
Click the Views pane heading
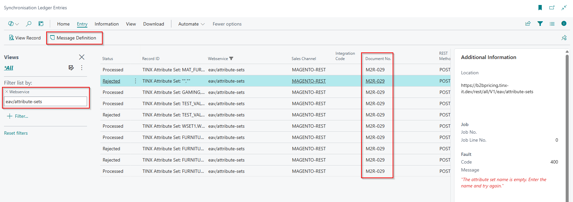(x=11, y=57)
